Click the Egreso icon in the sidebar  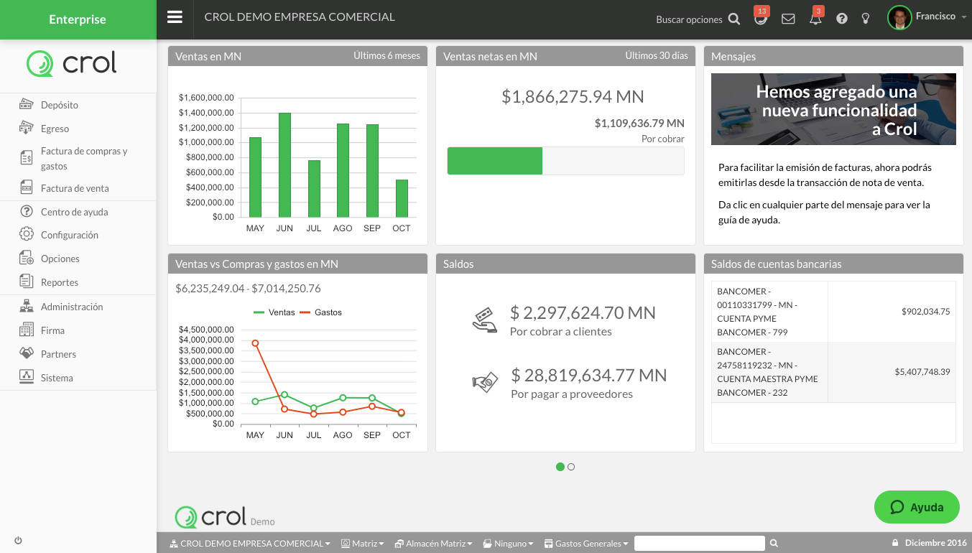point(27,128)
